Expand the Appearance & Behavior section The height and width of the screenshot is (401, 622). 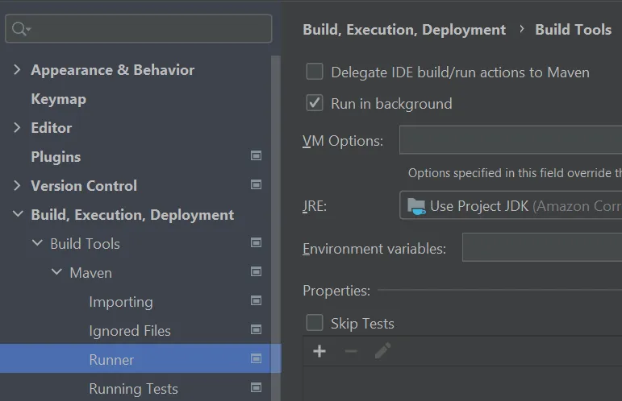18,70
